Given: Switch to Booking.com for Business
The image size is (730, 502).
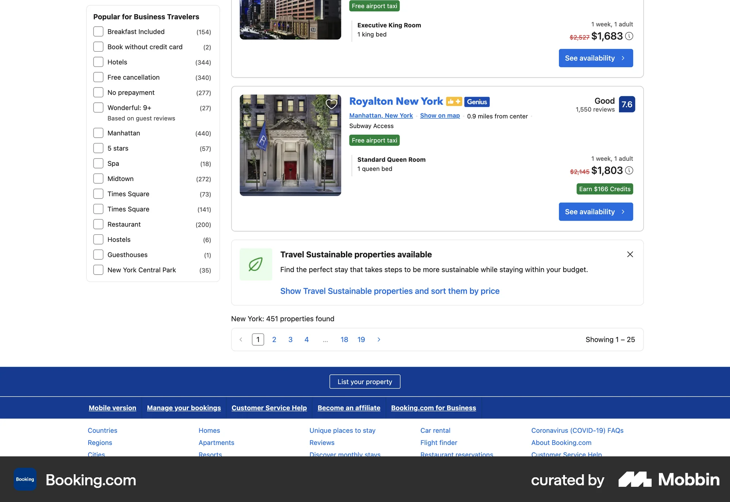Looking at the screenshot, I should coord(433,408).
